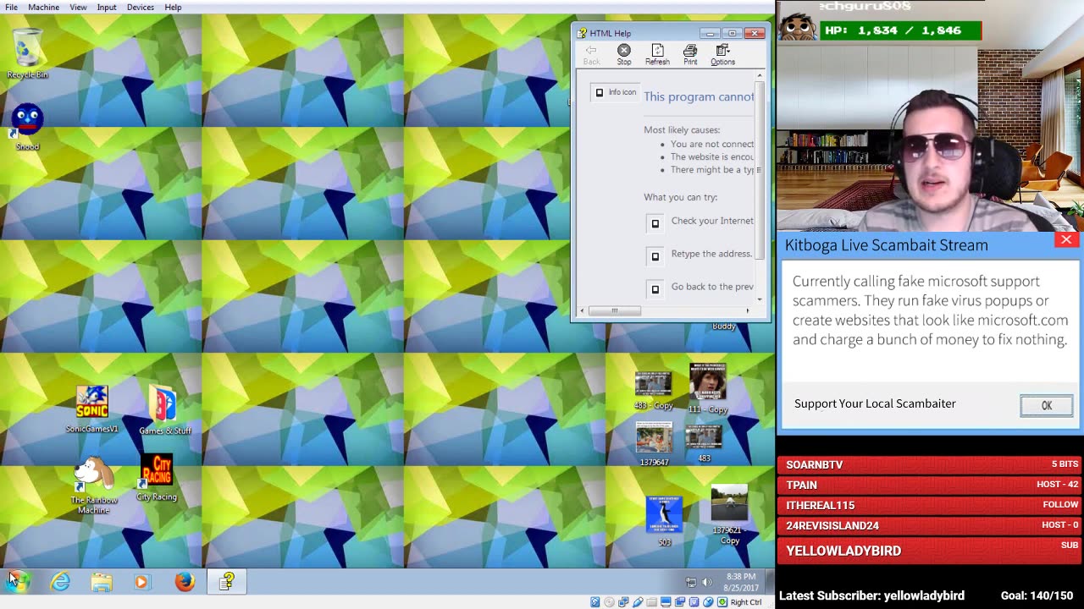Click icon beside 'Retype the address.'

tap(655, 256)
